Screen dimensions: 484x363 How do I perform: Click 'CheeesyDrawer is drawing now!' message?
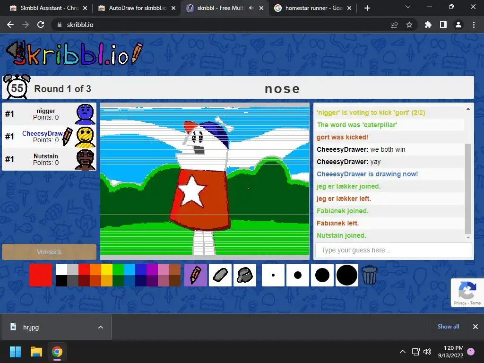point(367,174)
